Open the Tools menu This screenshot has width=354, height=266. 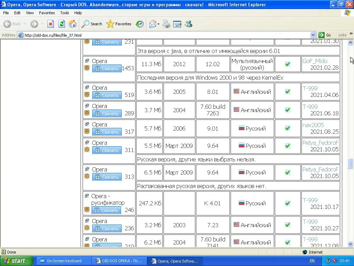pyautogui.click(x=65, y=13)
